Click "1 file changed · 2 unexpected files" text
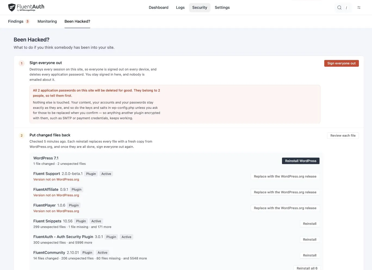Screen dimensions: 372x270 pyautogui.click(x=60, y=164)
